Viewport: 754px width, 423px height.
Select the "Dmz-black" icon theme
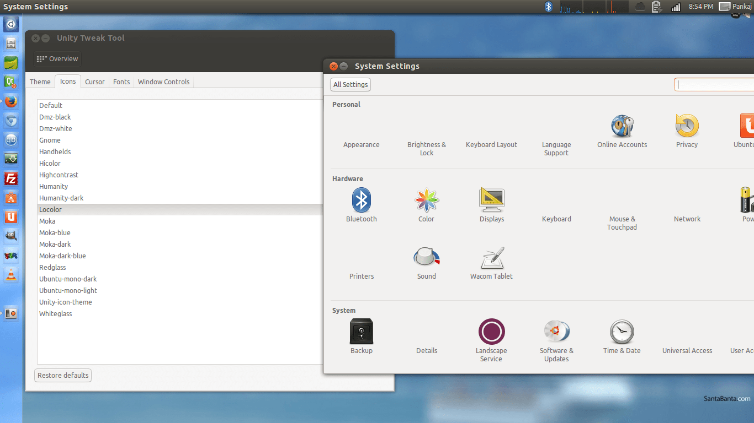[x=180, y=117]
